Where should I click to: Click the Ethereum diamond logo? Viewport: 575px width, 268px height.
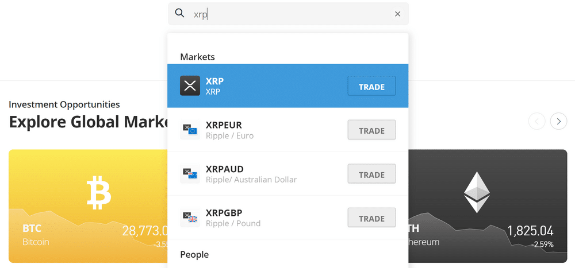point(477,192)
